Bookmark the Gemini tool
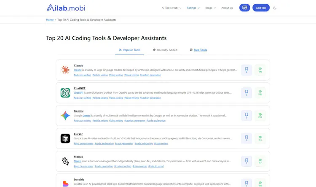The height and width of the screenshot is (187, 316). [246, 116]
